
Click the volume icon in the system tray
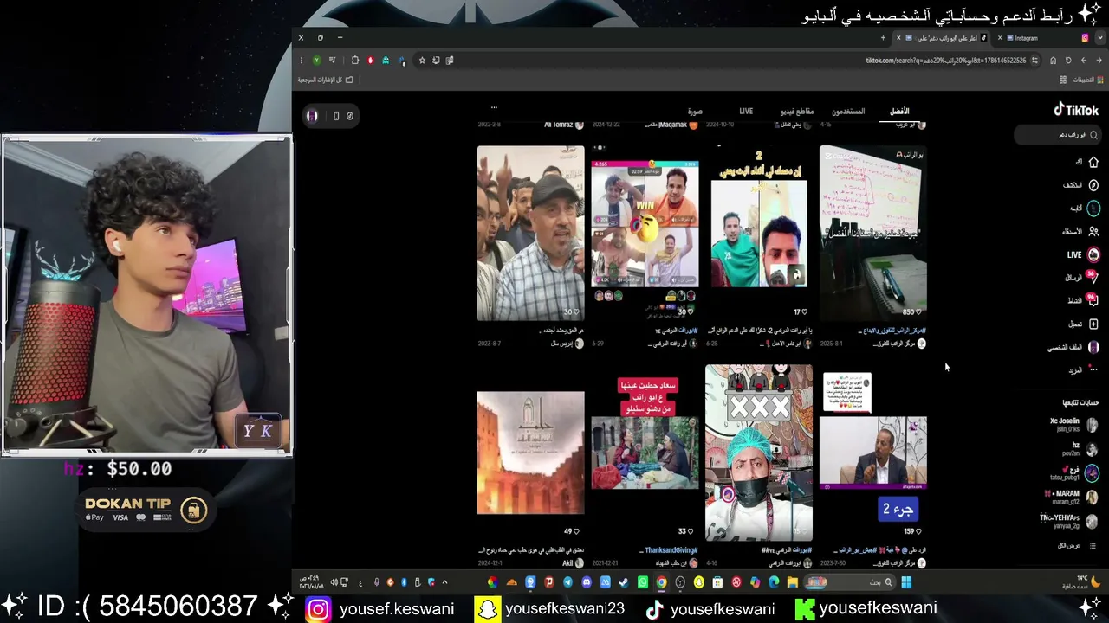click(334, 582)
